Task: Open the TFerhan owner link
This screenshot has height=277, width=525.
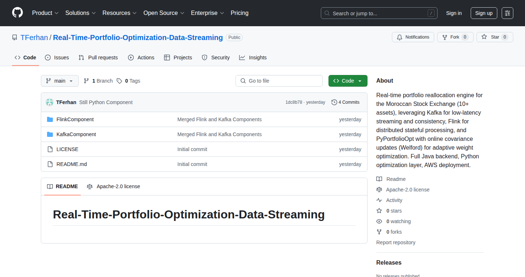Action: 34,37
